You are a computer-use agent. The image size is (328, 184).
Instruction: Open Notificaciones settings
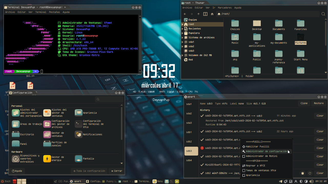pos(89,134)
